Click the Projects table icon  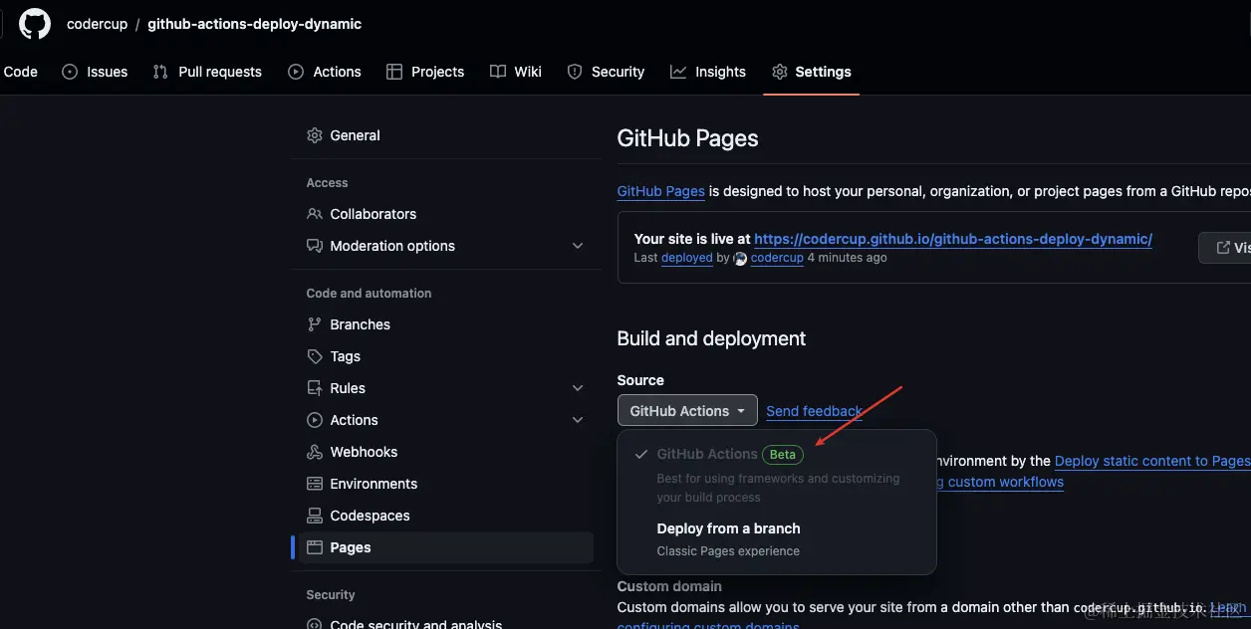click(394, 72)
